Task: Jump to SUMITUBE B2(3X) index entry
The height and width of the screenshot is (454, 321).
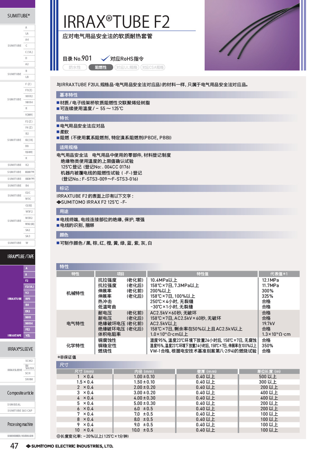Action: 30,140
